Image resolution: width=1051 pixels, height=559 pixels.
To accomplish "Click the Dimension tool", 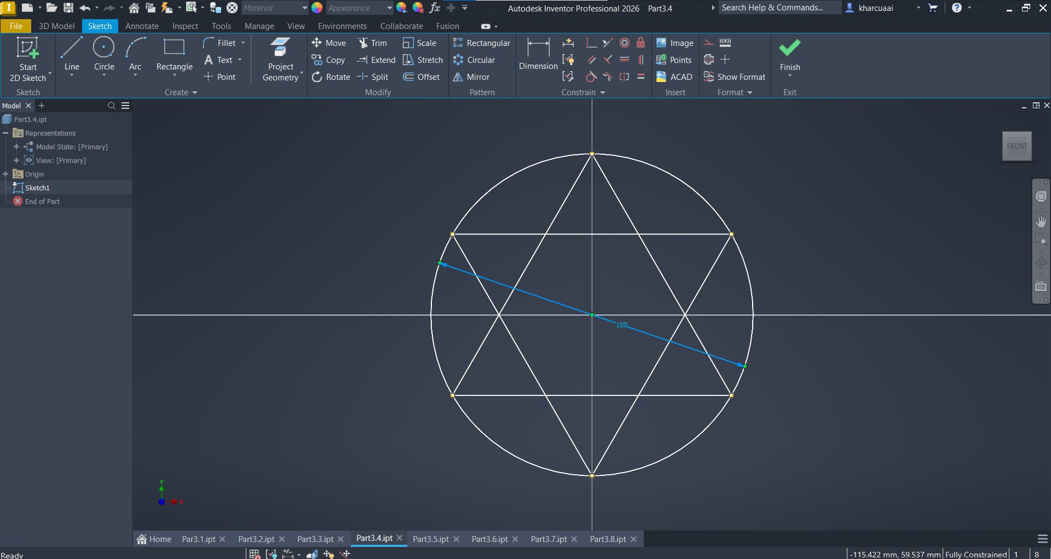I will click(538, 55).
